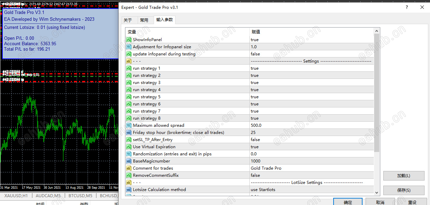The width and height of the screenshot is (430, 205).
Task: Open the XAUUSD,H1 chart tab
Action: click(16, 196)
